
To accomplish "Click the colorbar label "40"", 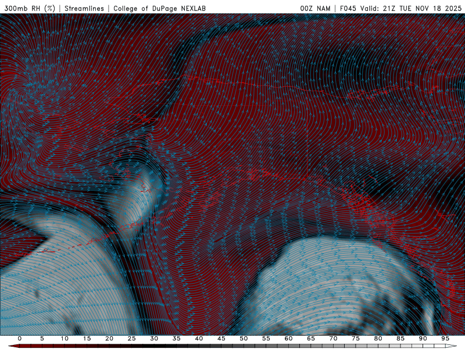I will [199, 339].
